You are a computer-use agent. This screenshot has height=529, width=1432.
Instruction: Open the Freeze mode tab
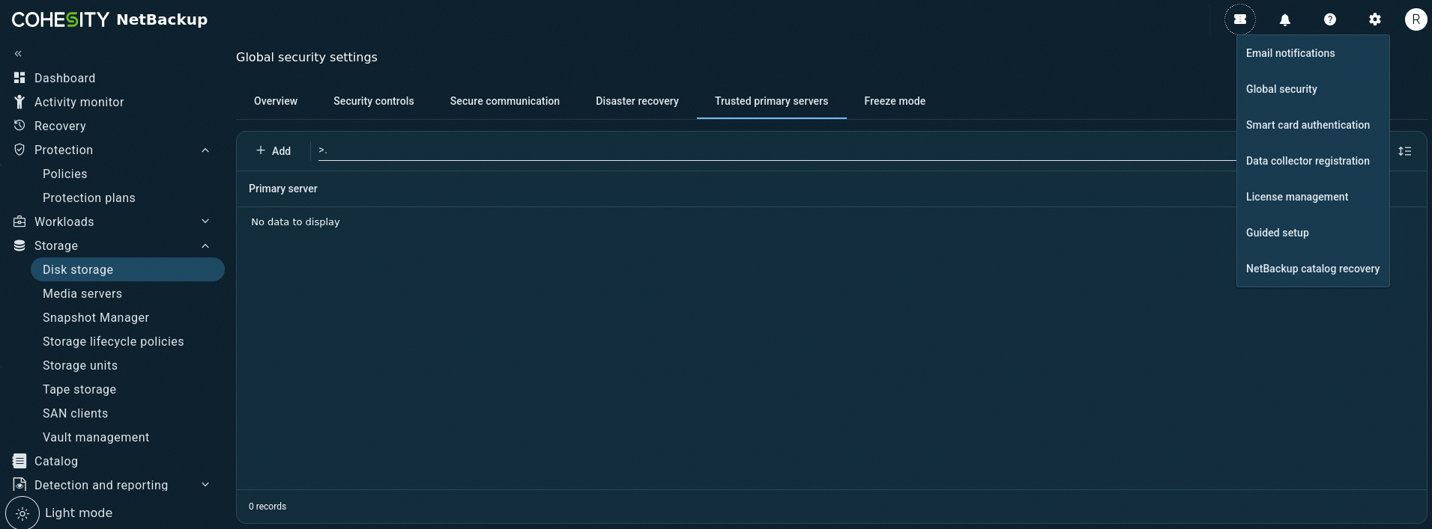pyautogui.click(x=895, y=101)
